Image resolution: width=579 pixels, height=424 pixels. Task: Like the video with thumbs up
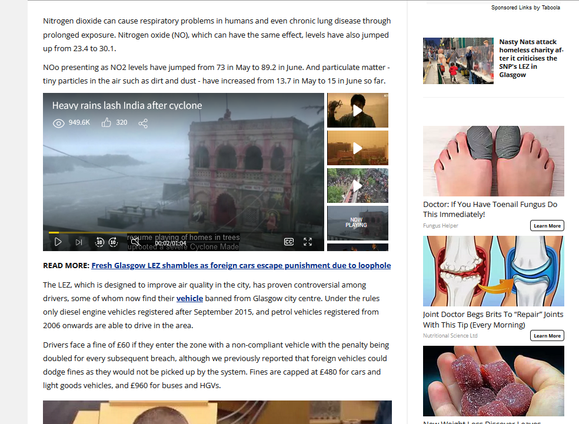[x=107, y=122]
